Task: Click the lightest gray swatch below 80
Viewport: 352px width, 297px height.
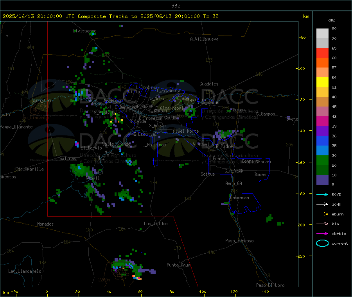Action: point(322,34)
